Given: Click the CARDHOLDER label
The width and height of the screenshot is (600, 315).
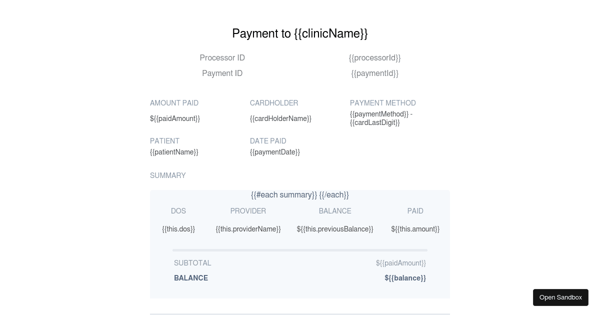Looking at the screenshot, I should point(274,103).
